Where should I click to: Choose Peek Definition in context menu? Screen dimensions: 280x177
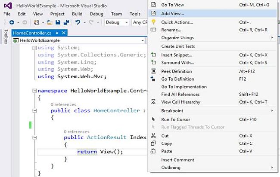(176, 71)
